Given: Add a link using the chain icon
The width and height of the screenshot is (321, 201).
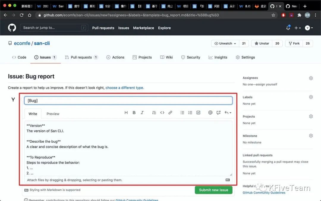Looking at the screenshot, I should pos(170,113).
